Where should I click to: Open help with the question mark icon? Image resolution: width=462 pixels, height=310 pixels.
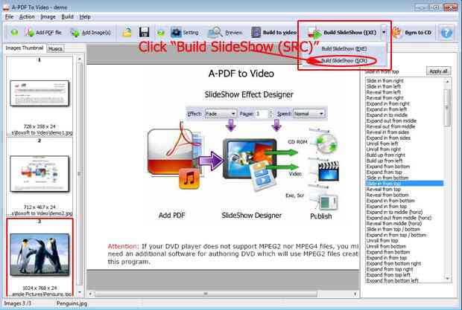[446, 32]
